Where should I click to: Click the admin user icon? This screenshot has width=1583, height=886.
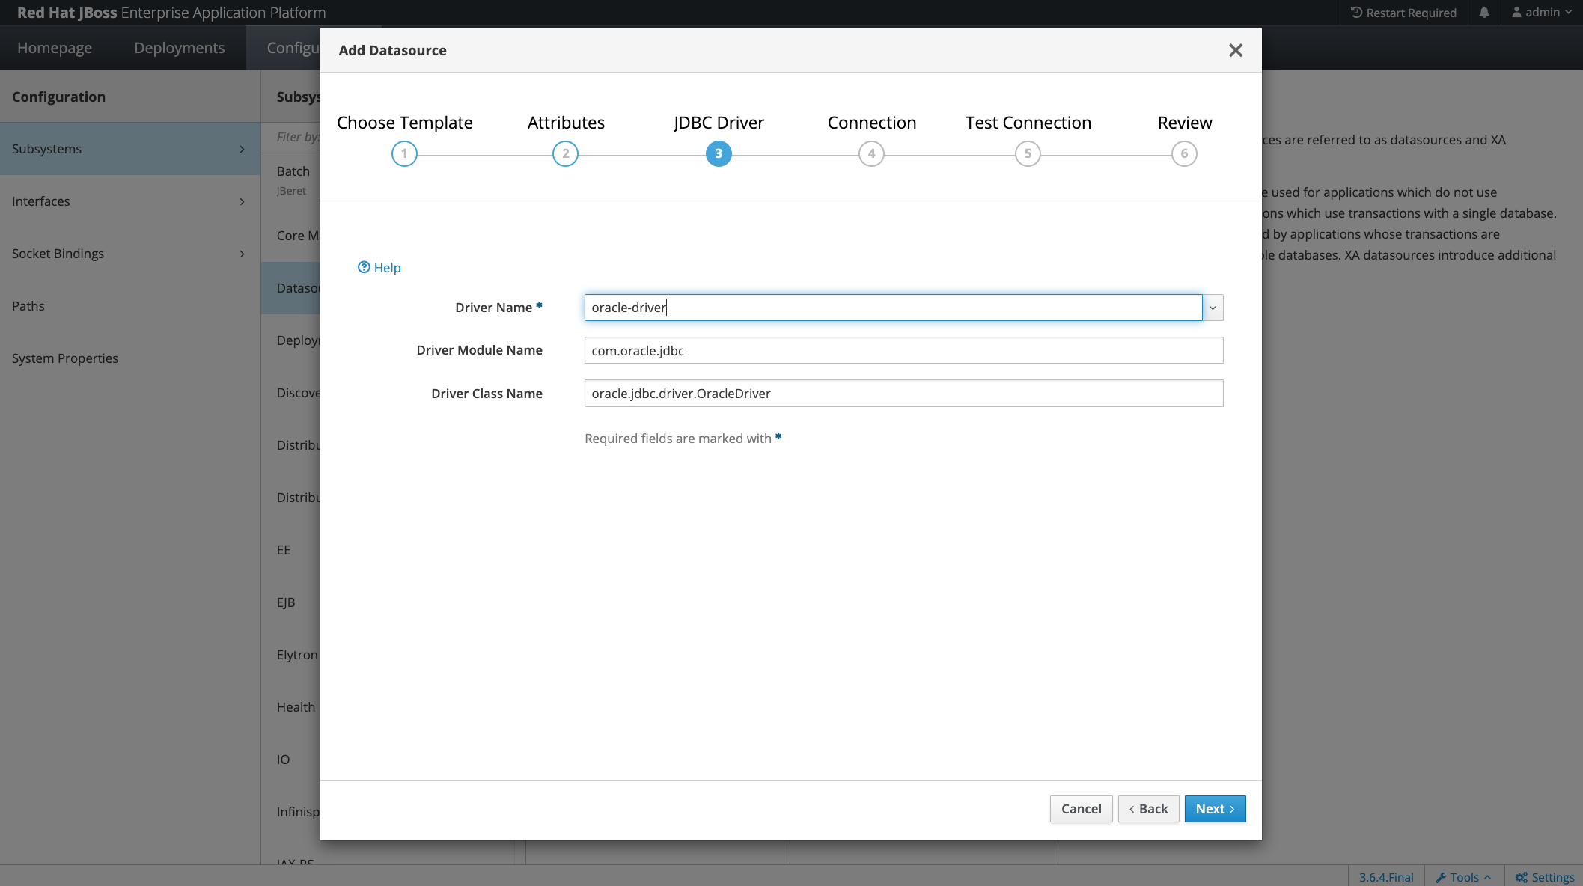click(1516, 12)
